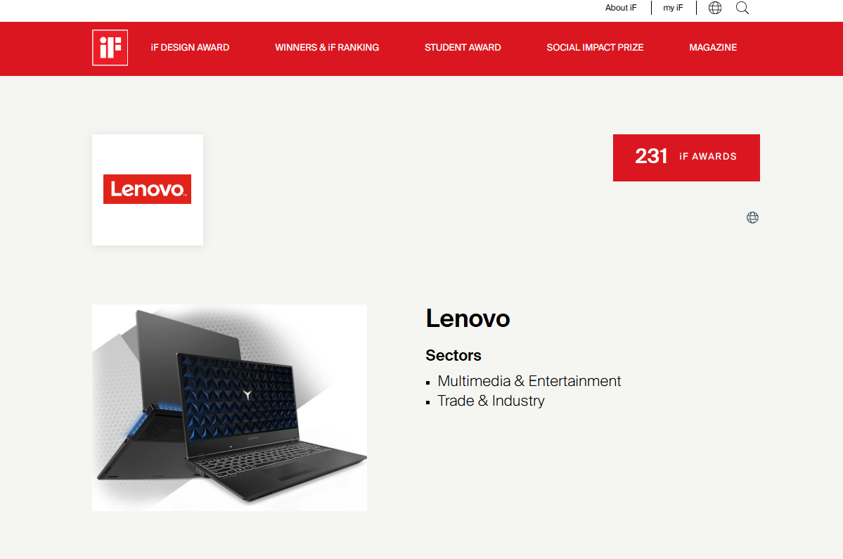Image resolution: width=843 pixels, height=559 pixels.
Task: Go to STUDENT AWARD section
Action: click(463, 47)
